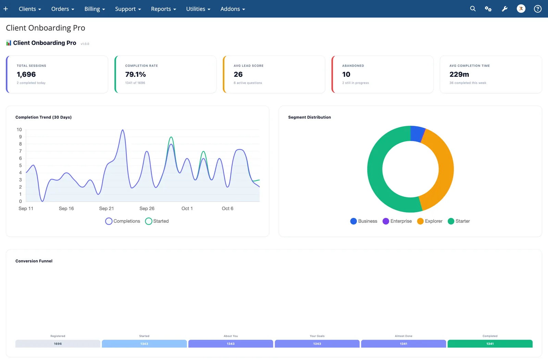This screenshot has width=548, height=363.
Task: Open the Utilities dropdown
Action: pyautogui.click(x=198, y=9)
